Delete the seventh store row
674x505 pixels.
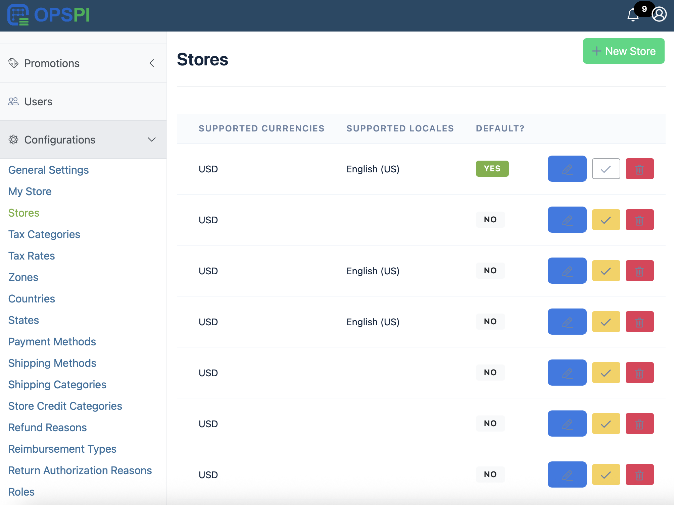pos(639,474)
